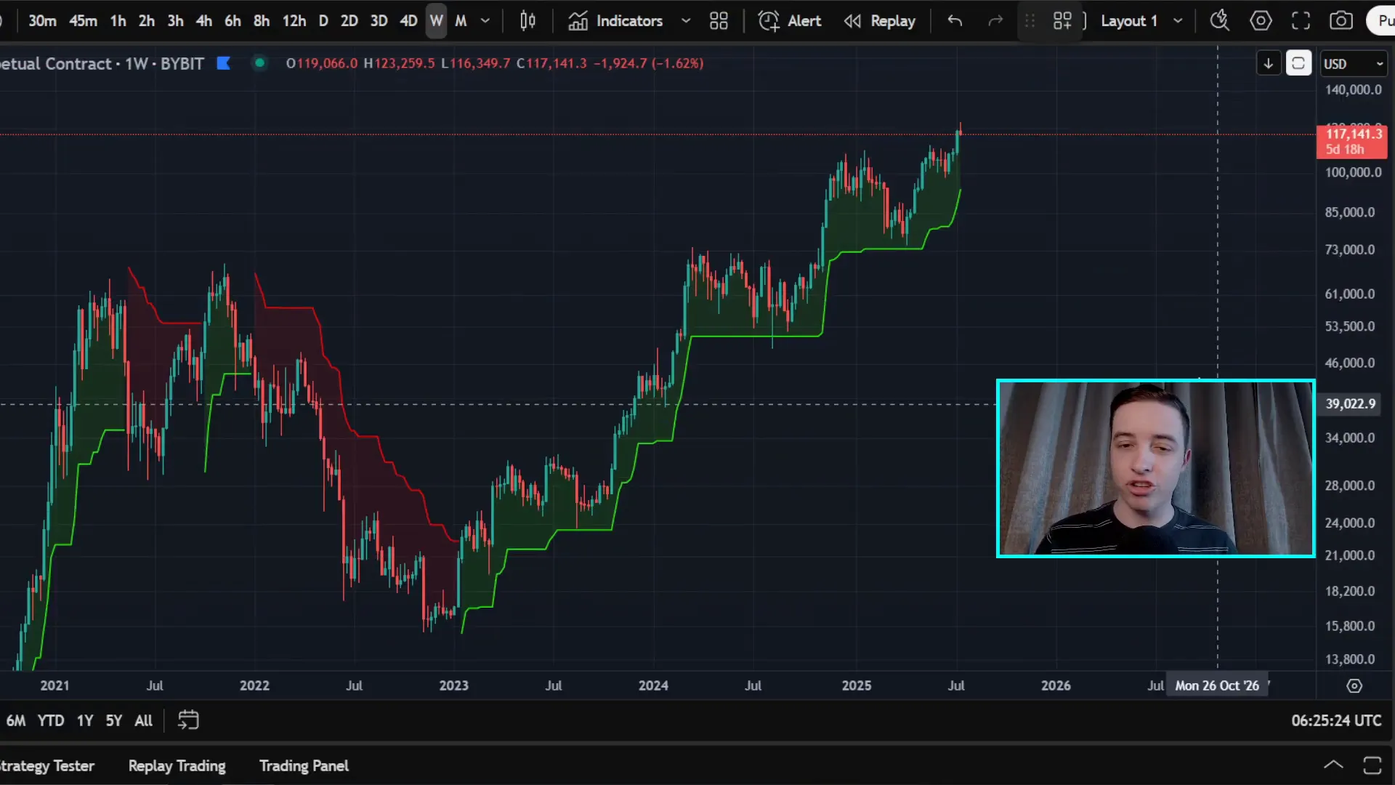Screen dimensions: 1395x785
Task: Set range to 1Y
Action: click(x=85, y=720)
